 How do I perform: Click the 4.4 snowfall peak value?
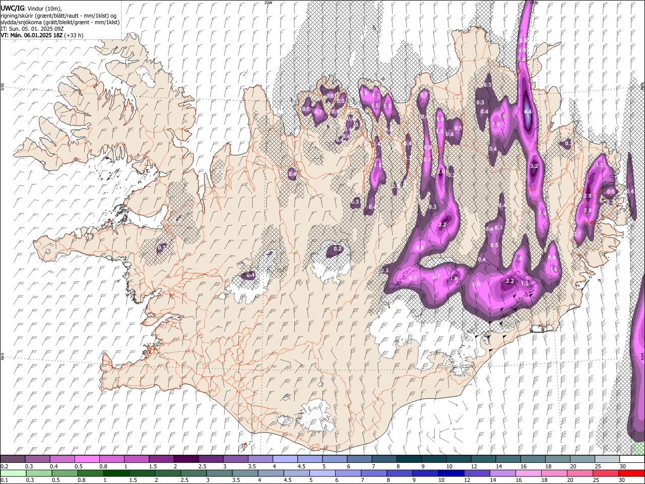click(528, 111)
